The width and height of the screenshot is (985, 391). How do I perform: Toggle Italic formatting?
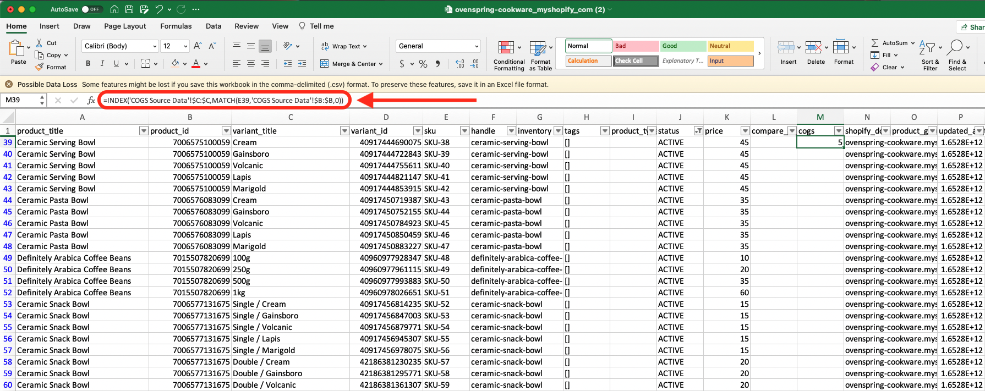102,64
